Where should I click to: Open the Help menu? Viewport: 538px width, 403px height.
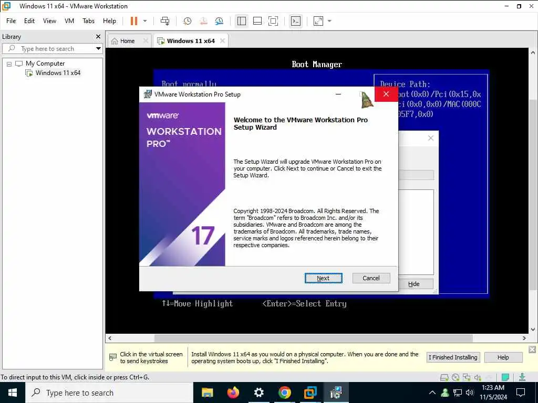pyautogui.click(x=109, y=21)
